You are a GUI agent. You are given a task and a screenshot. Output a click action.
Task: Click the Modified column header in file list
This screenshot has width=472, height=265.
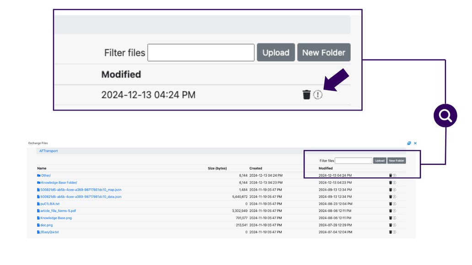326,169
